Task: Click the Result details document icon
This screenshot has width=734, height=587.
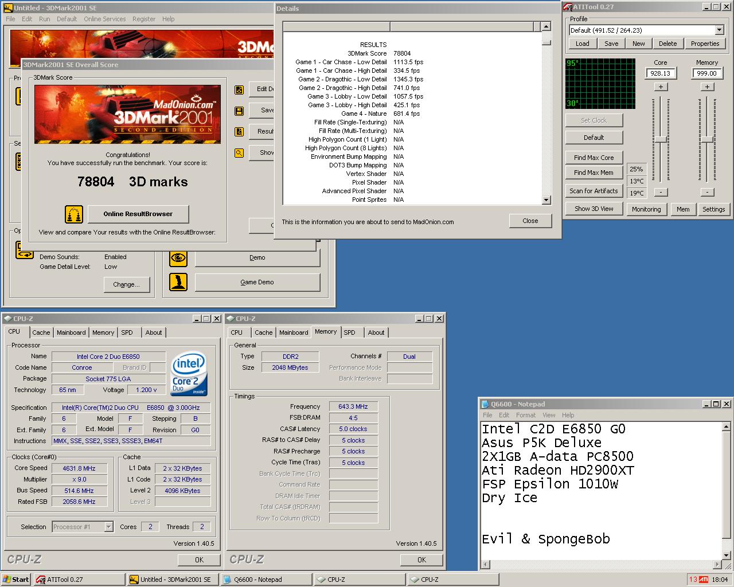Action: (x=239, y=132)
